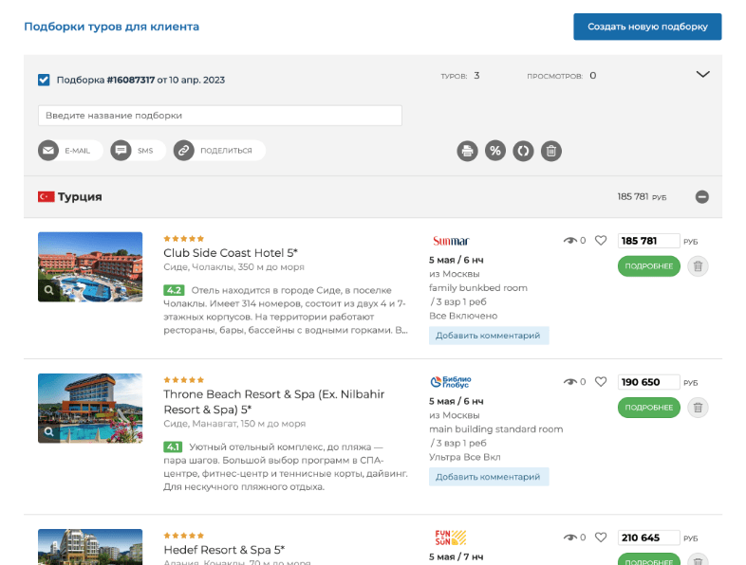This screenshot has height=565, width=746.
Task: Open Throne Beach Resort & Spa title
Action: (x=274, y=402)
